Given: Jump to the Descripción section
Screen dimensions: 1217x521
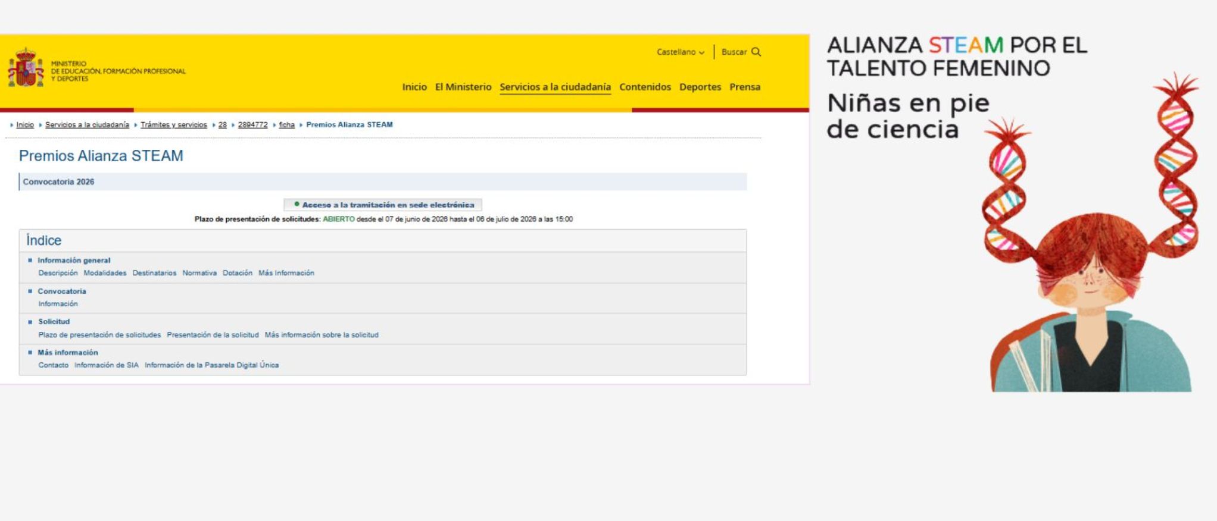Looking at the screenshot, I should pos(58,273).
